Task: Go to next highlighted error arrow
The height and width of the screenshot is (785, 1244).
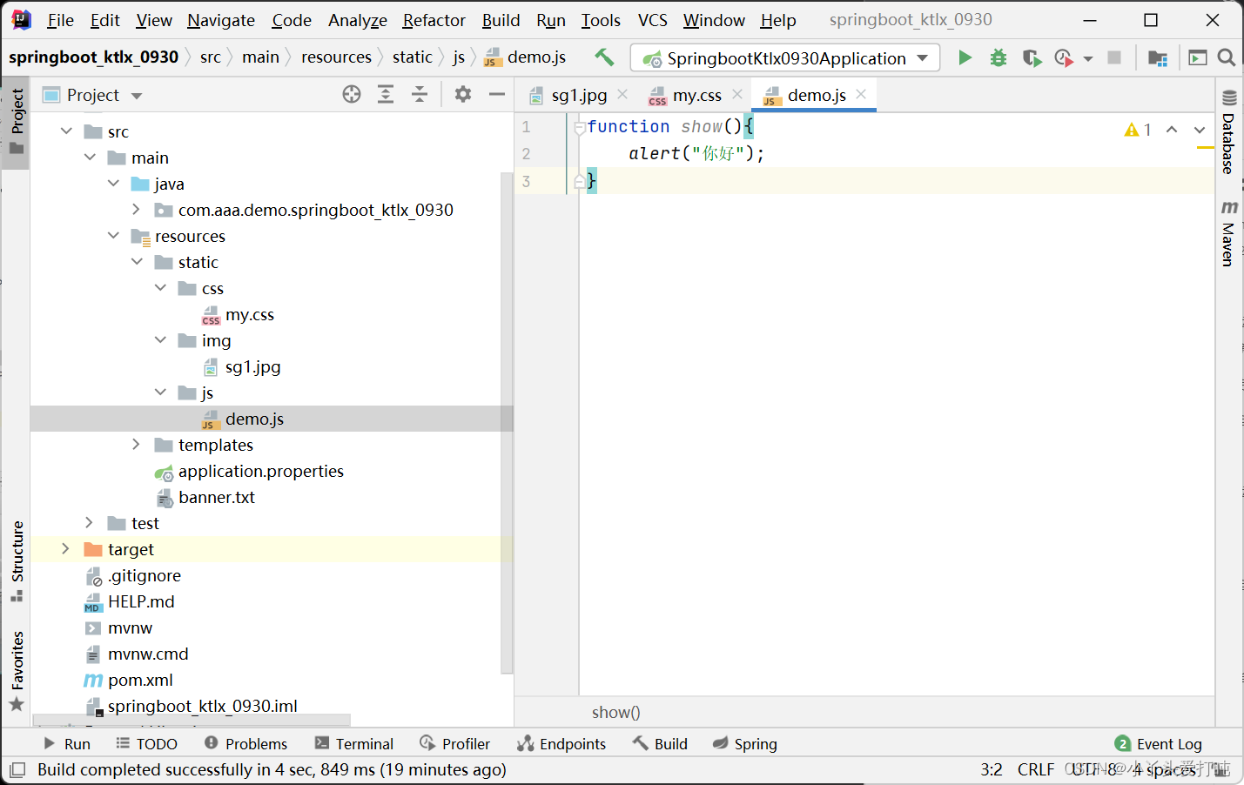Action: click(x=1200, y=130)
